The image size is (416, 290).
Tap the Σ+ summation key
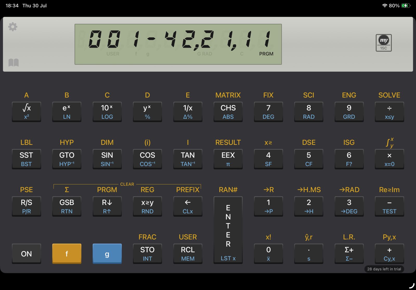click(349, 254)
